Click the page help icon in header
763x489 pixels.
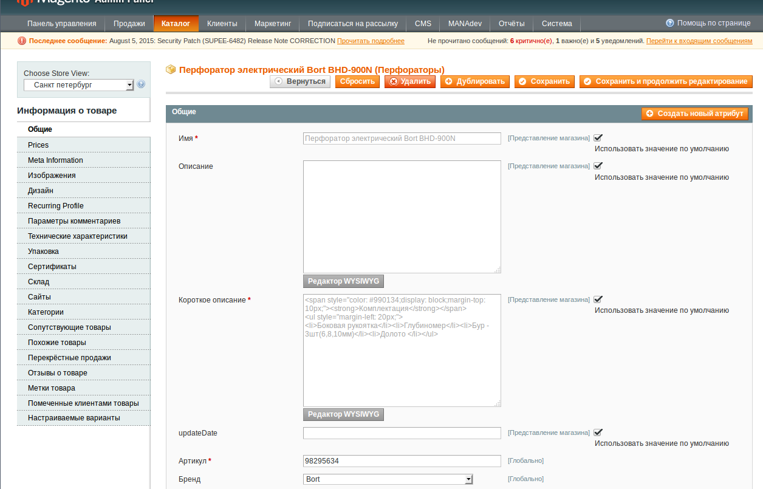[670, 23]
